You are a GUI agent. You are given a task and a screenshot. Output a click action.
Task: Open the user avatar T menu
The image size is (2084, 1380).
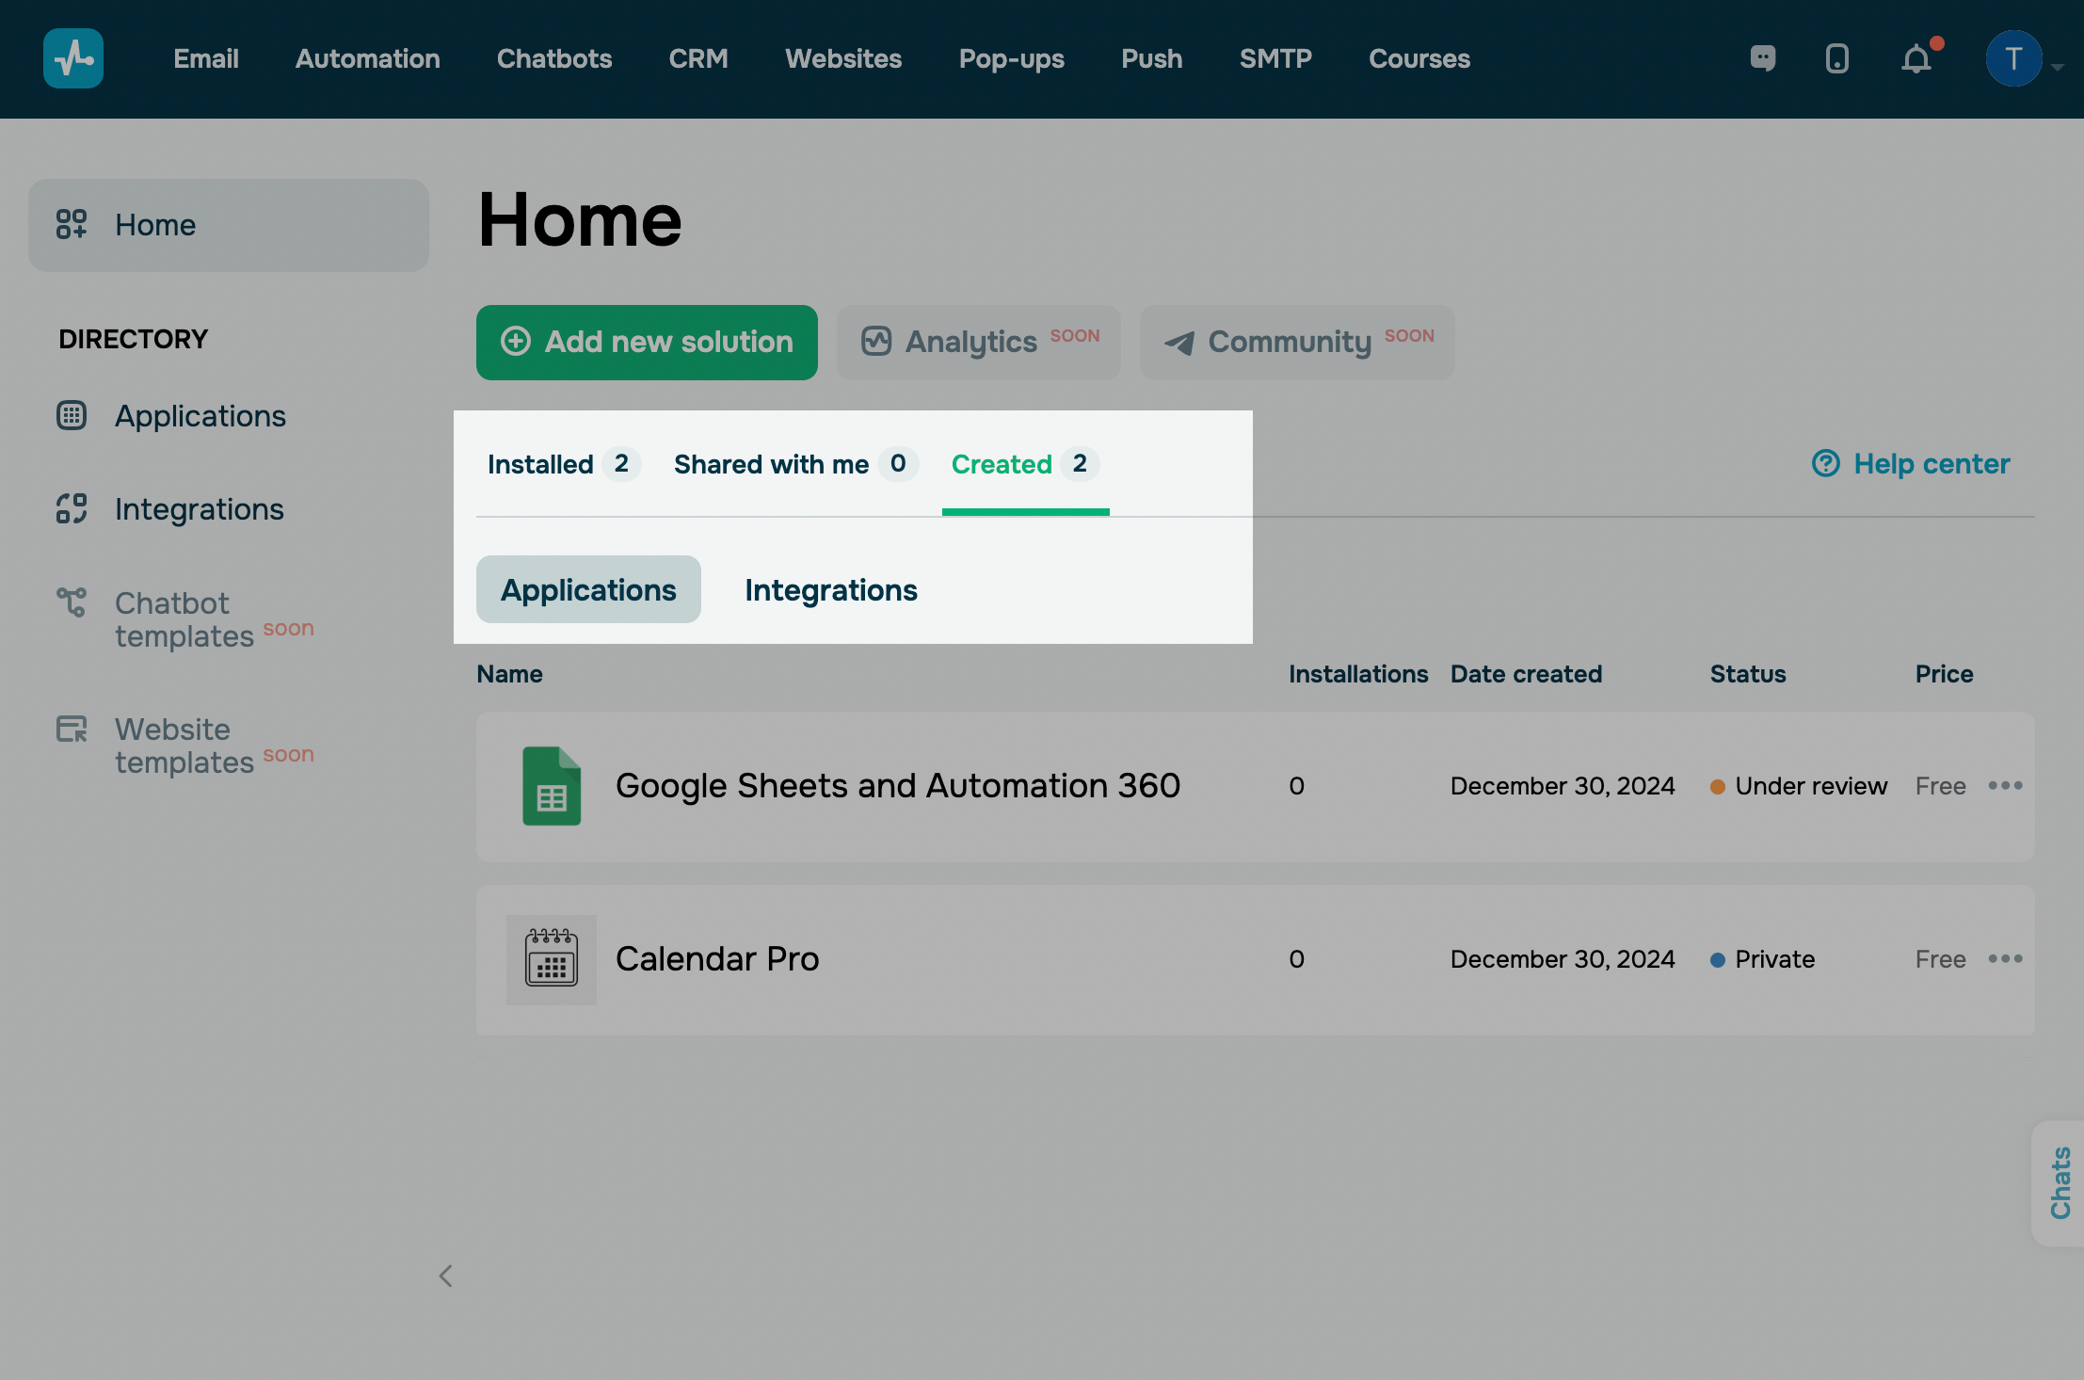pyautogui.click(x=2013, y=58)
